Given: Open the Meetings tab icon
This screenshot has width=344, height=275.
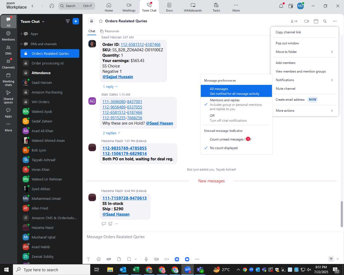Looking at the screenshot, I should [129, 7].
